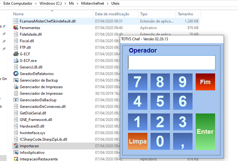
Task: Tap keypad digit 3
Action: coord(183,122)
